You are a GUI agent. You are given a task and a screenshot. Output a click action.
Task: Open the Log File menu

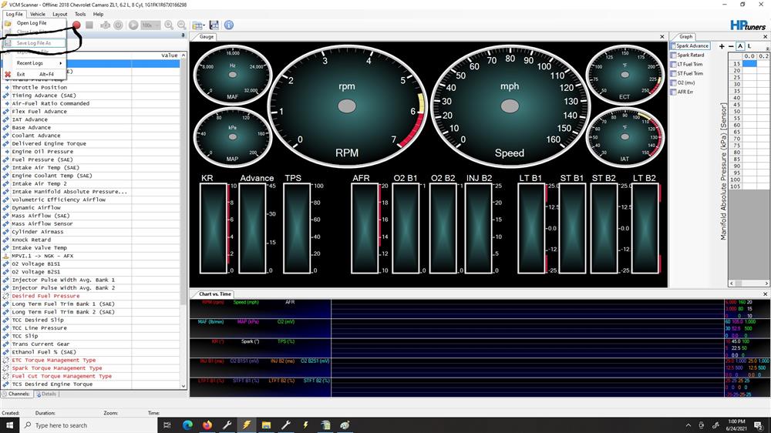click(x=14, y=14)
